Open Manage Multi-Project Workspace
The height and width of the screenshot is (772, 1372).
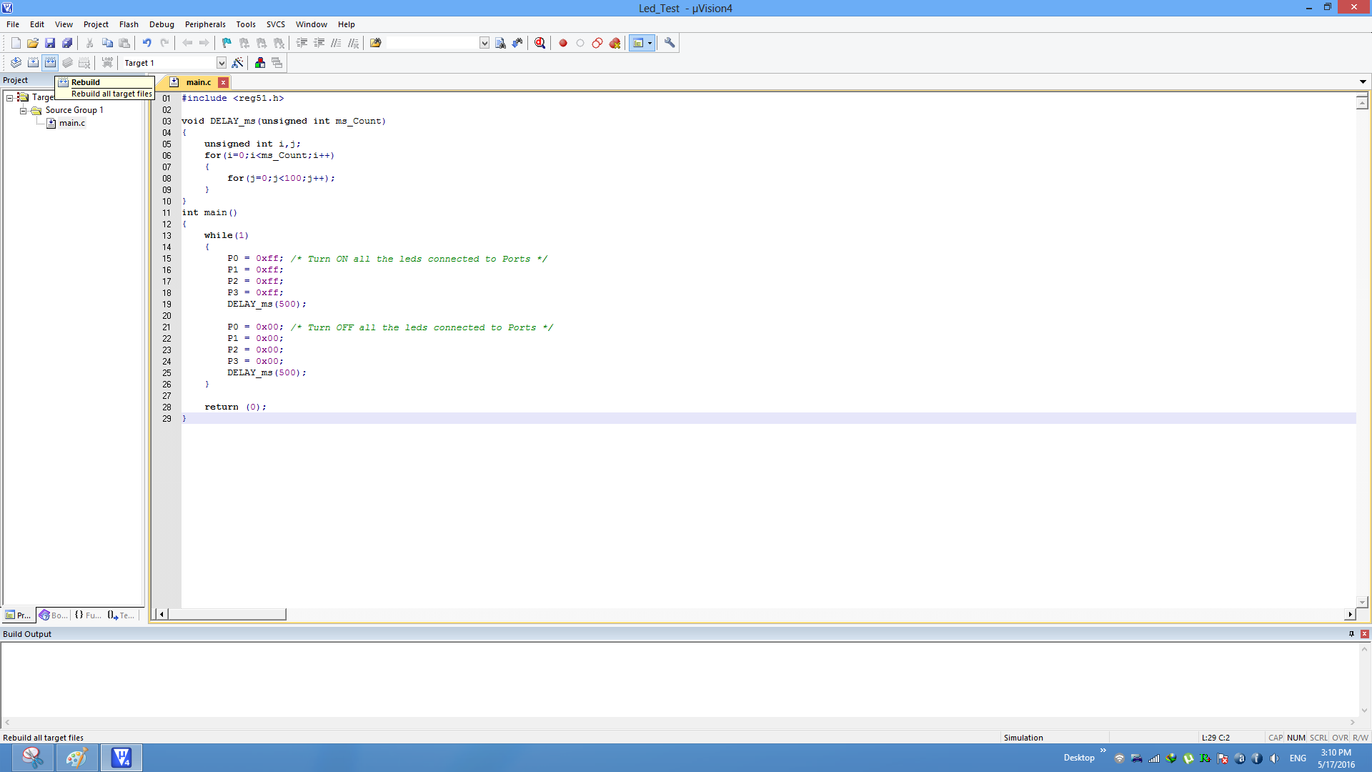click(x=277, y=63)
